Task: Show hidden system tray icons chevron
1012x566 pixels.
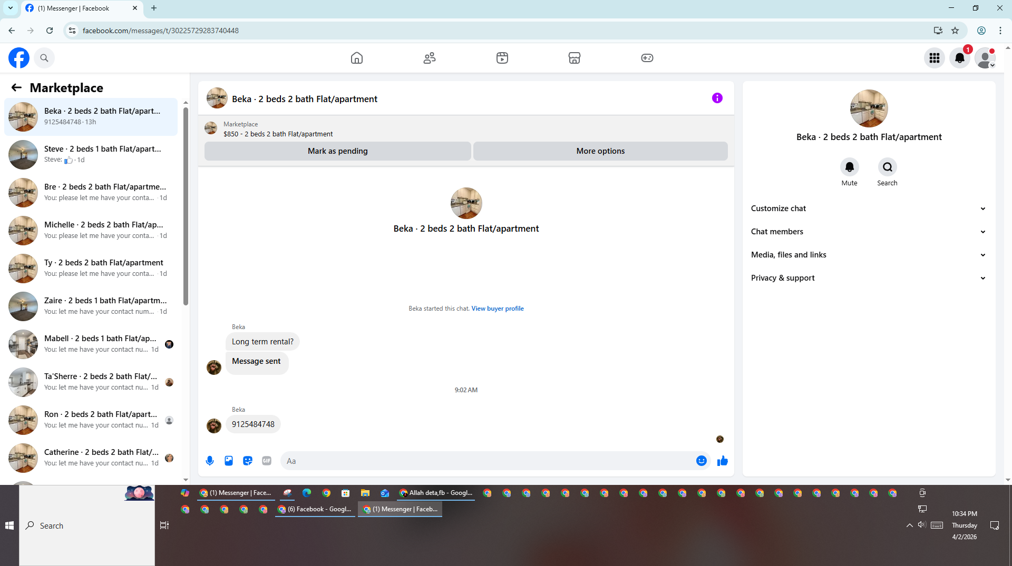Action: tap(910, 525)
